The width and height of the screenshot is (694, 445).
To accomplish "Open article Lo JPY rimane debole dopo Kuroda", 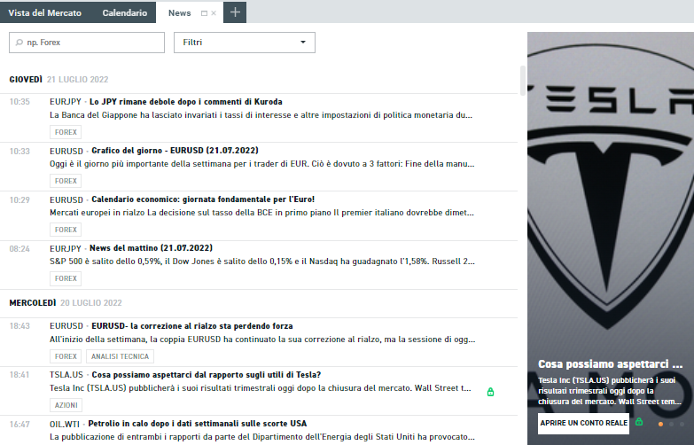I will click(185, 102).
